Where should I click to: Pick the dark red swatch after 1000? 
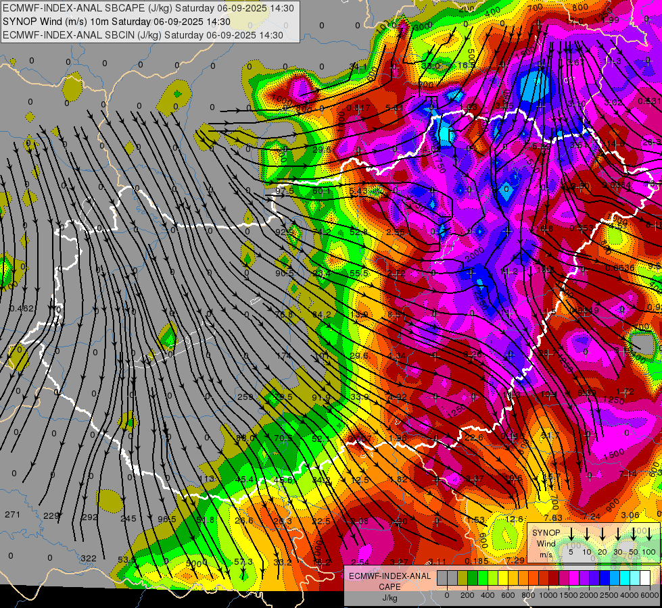coord(554,578)
